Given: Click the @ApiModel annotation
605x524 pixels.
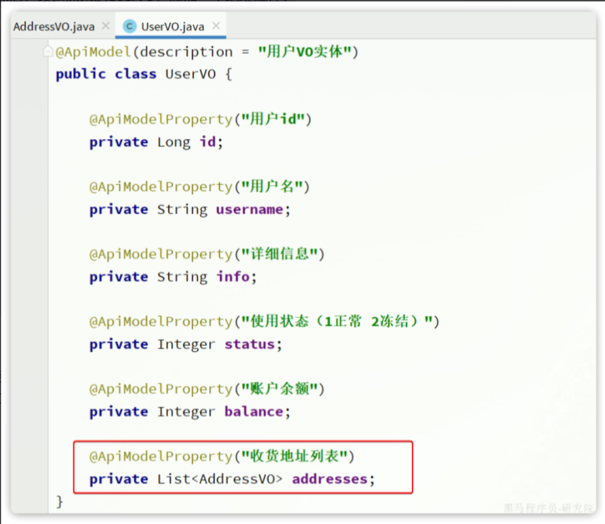Looking at the screenshot, I should pyautogui.click(x=93, y=52).
